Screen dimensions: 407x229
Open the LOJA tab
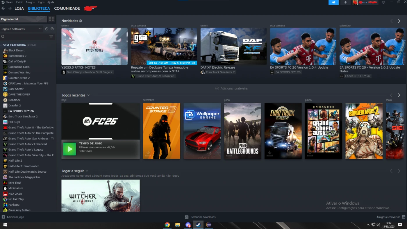[x=19, y=8]
